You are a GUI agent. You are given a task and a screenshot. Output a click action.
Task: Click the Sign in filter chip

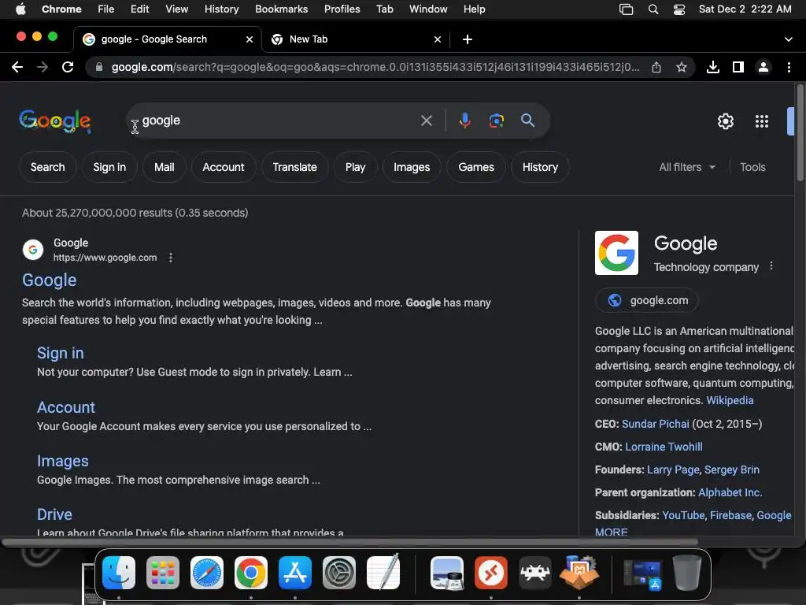109,167
